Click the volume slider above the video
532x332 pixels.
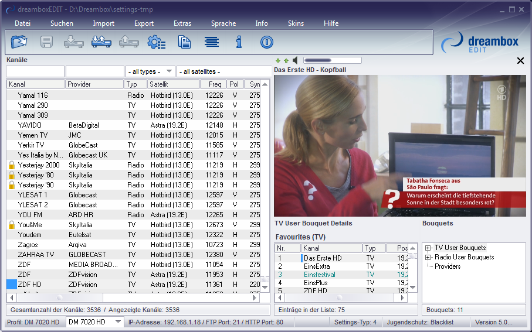[332, 60]
